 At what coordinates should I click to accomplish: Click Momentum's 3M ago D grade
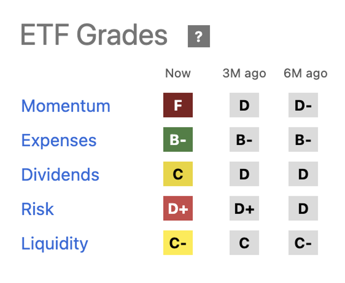244,105
